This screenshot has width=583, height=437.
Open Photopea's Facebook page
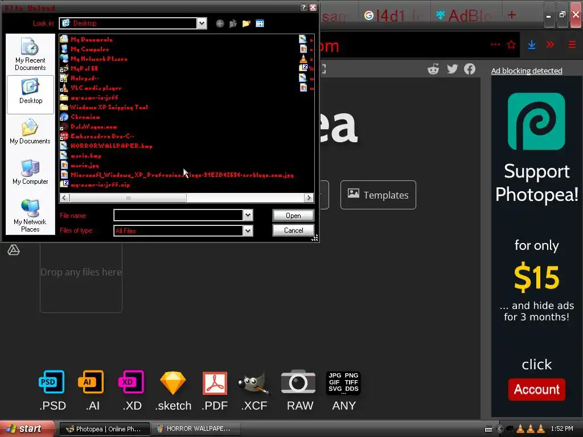coord(470,69)
